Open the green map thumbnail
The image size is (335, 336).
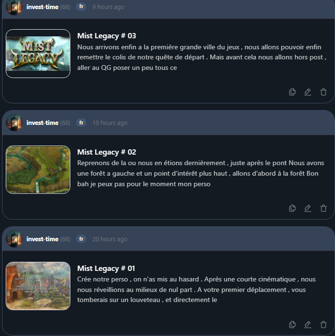(38, 169)
